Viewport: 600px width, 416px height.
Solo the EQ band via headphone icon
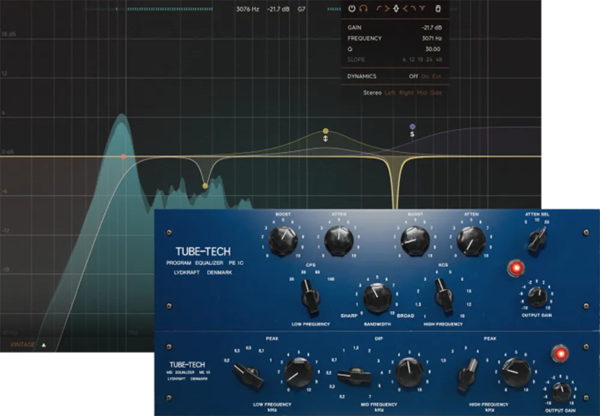363,8
